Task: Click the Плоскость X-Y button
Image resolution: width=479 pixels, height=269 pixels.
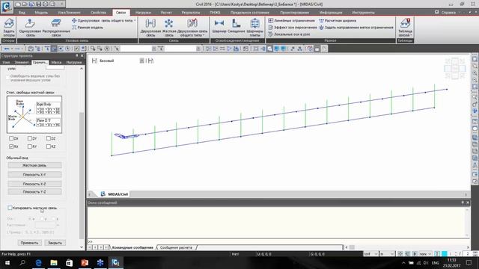Action: point(34,175)
